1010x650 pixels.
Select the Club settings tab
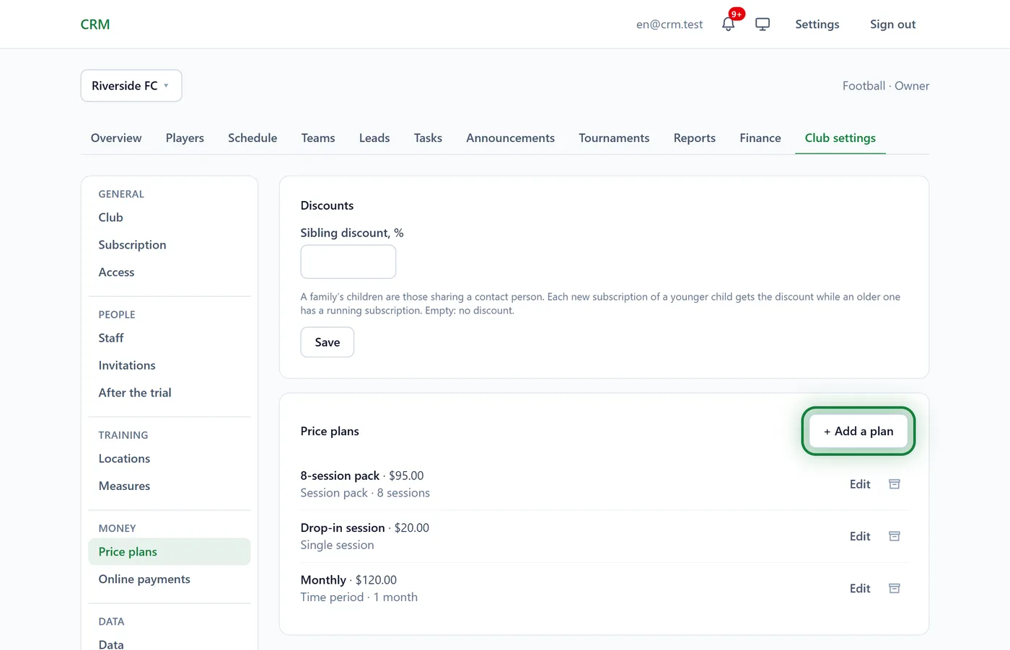(840, 138)
